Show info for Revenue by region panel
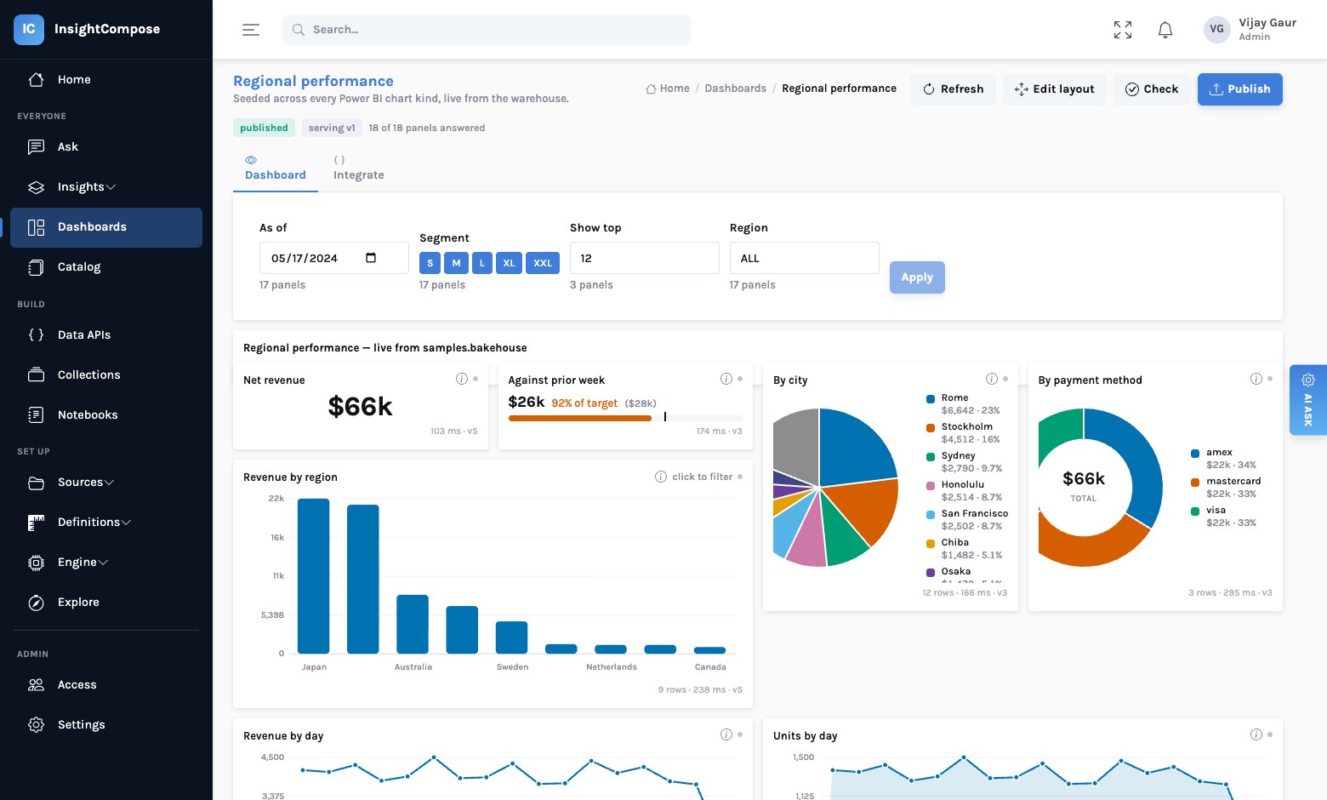The image size is (1327, 800). (x=661, y=477)
